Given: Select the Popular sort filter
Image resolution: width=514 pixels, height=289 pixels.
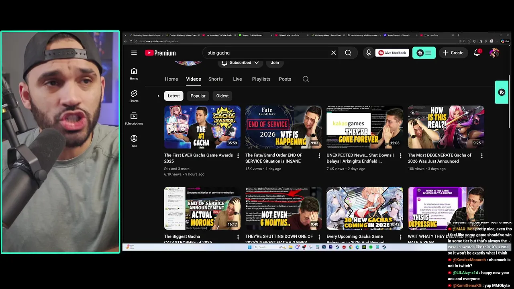Looking at the screenshot, I should pos(198,96).
